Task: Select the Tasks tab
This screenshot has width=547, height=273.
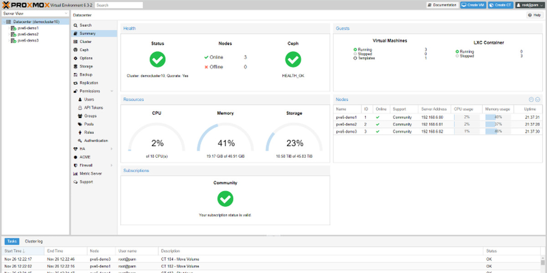Action: click(12, 241)
